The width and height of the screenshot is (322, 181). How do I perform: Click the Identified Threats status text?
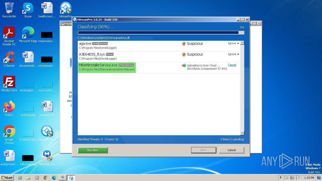[98, 139]
